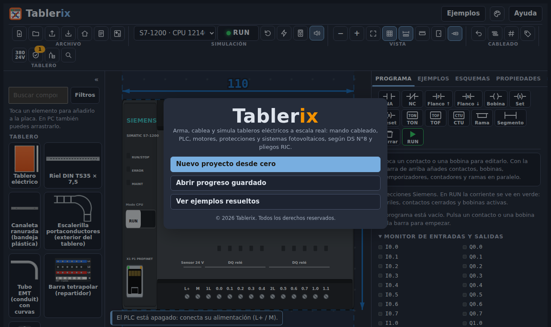The image size is (551, 327).
Task: Click the fit-to-screen brackets icon
Action: coord(373,33)
